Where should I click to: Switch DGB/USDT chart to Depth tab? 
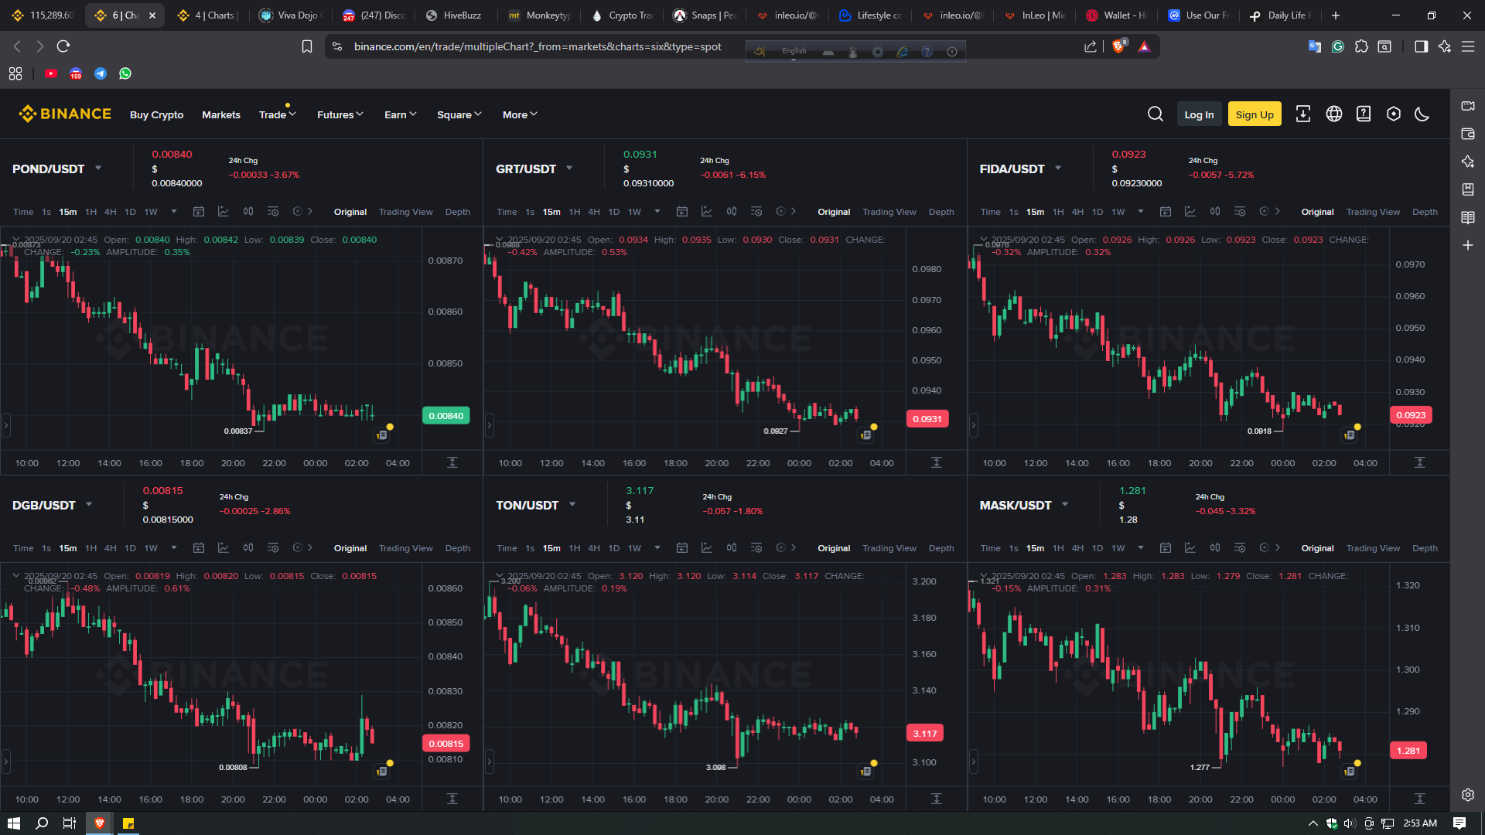(457, 548)
